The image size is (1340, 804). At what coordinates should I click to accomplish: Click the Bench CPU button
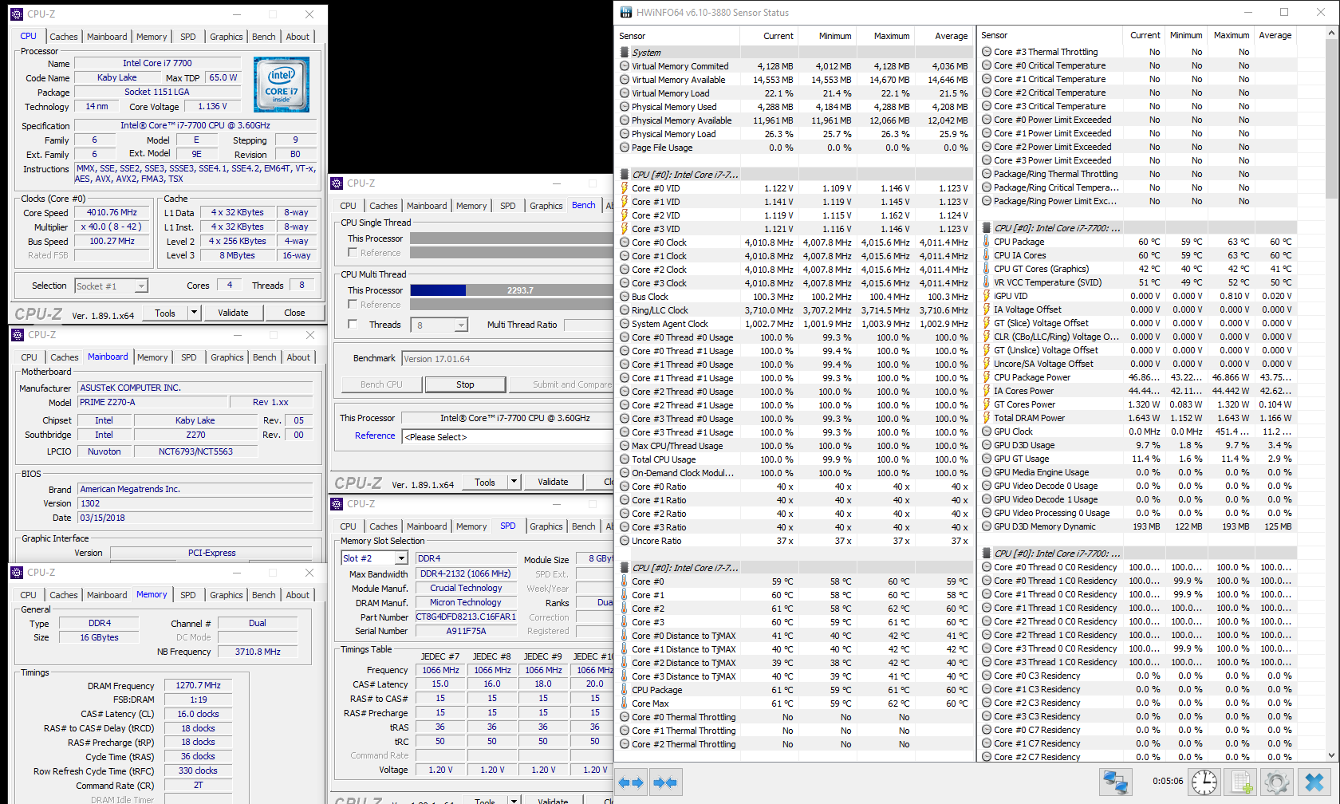click(381, 384)
